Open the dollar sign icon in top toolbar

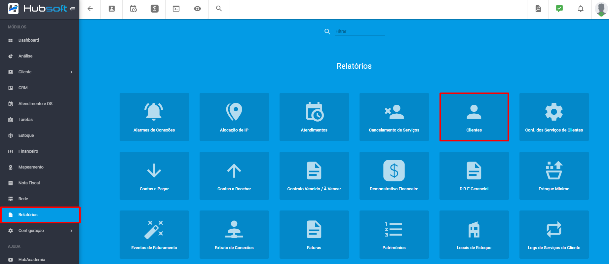coord(155,9)
